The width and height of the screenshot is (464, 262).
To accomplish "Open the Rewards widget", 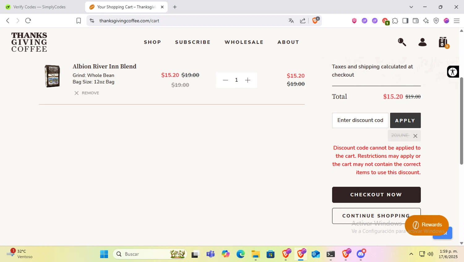I will [427, 225].
